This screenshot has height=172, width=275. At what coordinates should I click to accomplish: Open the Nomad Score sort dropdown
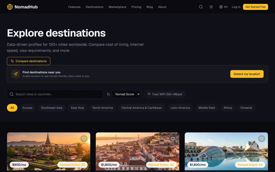[126, 94]
